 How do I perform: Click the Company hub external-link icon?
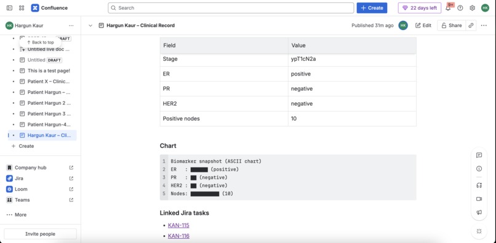pos(71,168)
